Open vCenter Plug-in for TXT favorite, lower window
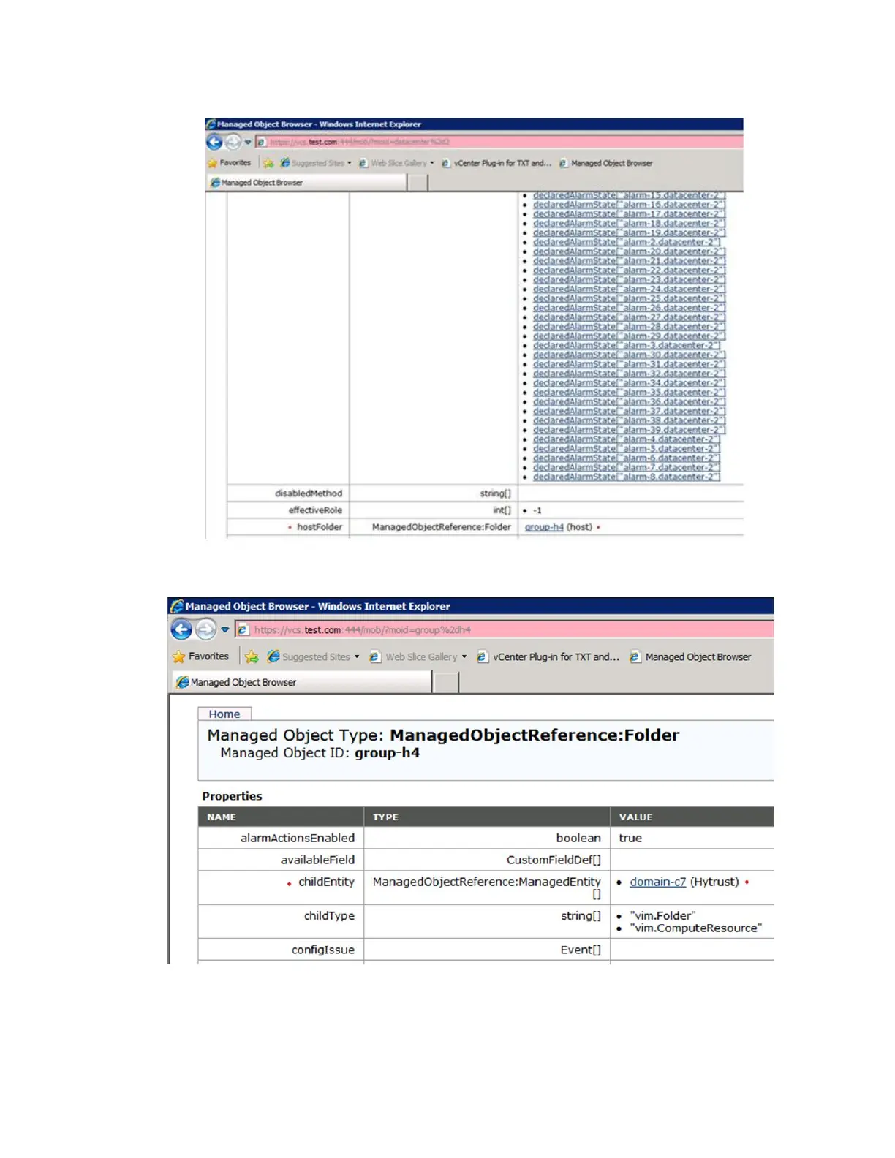 [548, 657]
